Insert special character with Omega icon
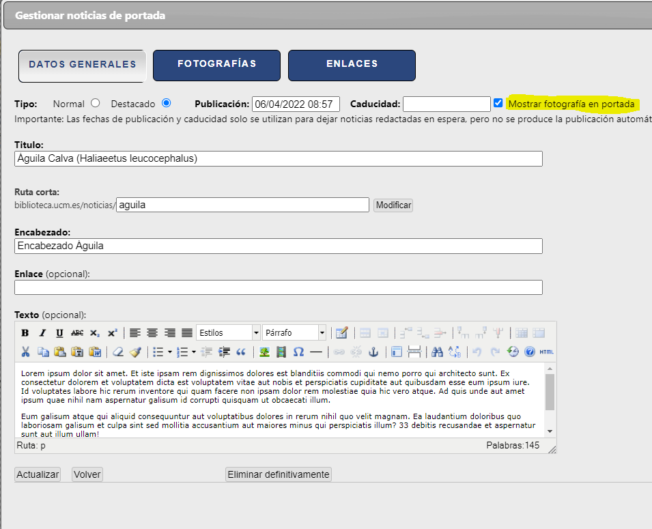Image resolution: width=652 pixels, height=529 pixels. tap(298, 352)
